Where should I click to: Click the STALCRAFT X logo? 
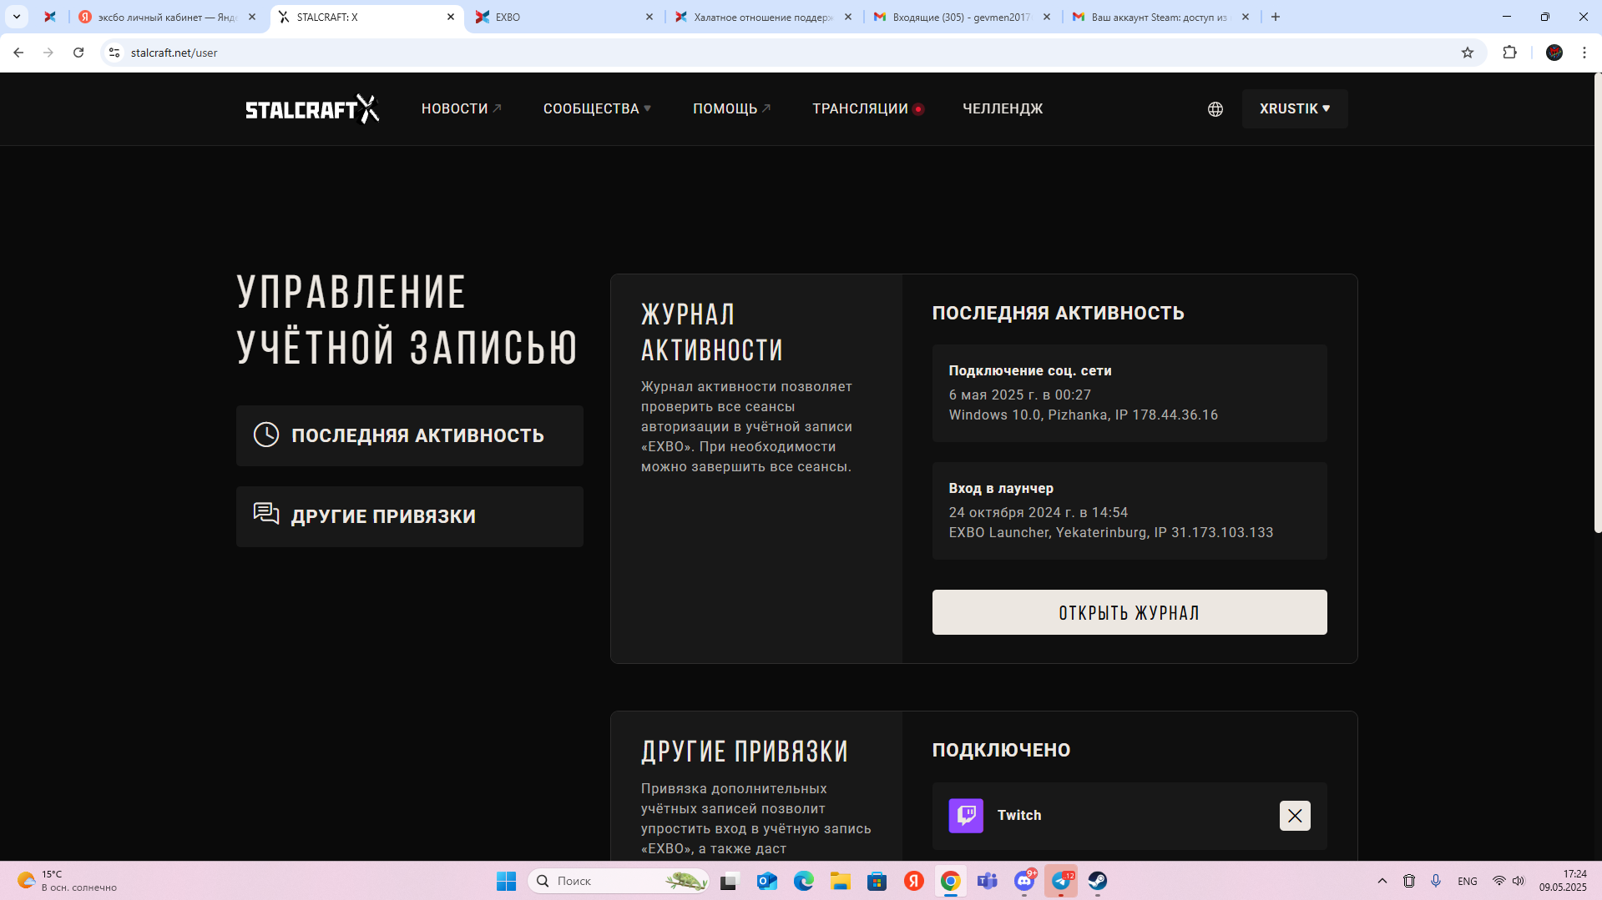[312, 108]
